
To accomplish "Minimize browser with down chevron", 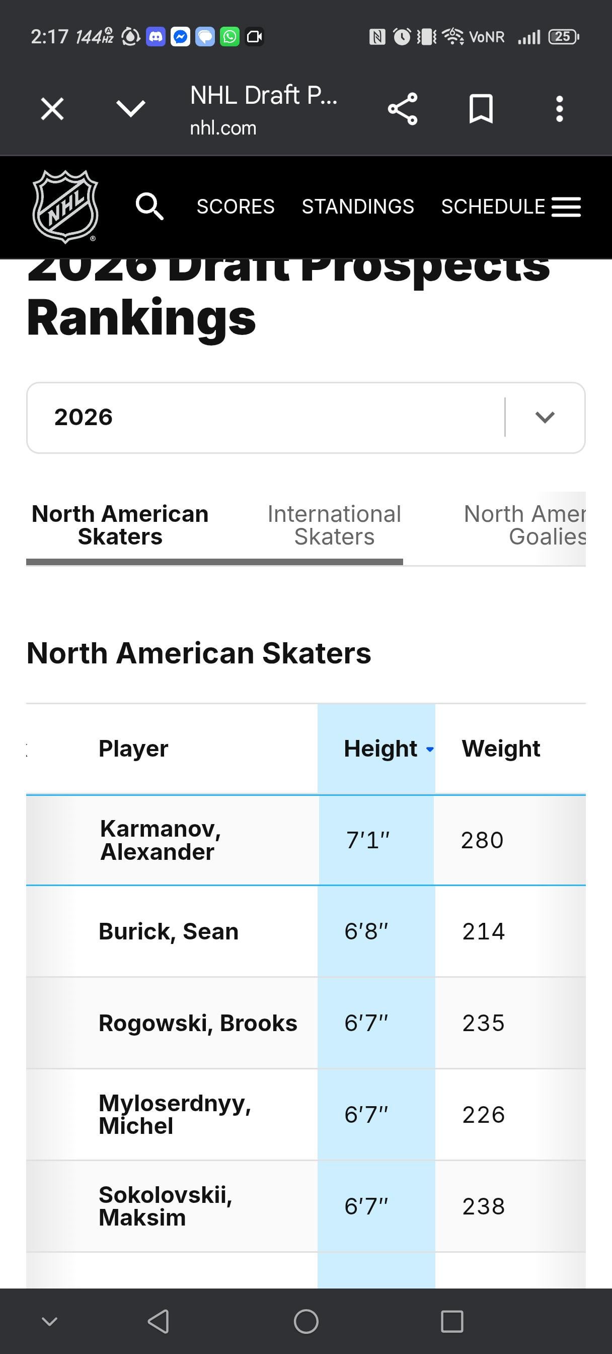I will pos(130,109).
